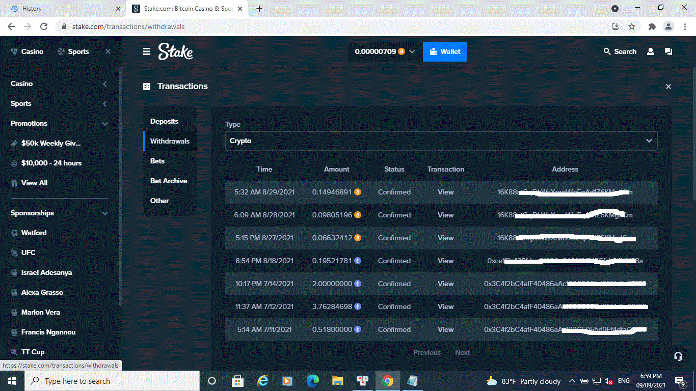Open Internet Explorer from the taskbar
This screenshot has width=696, height=391.
coord(262,381)
